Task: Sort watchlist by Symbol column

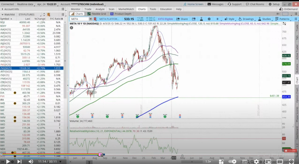Action: [6, 19]
